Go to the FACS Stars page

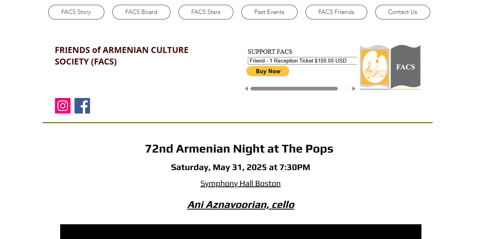206,12
